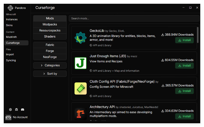Viewport: 204px width, 127px height.
Task: Expand the Categories section
Action: pyautogui.click(x=50, y=65)
